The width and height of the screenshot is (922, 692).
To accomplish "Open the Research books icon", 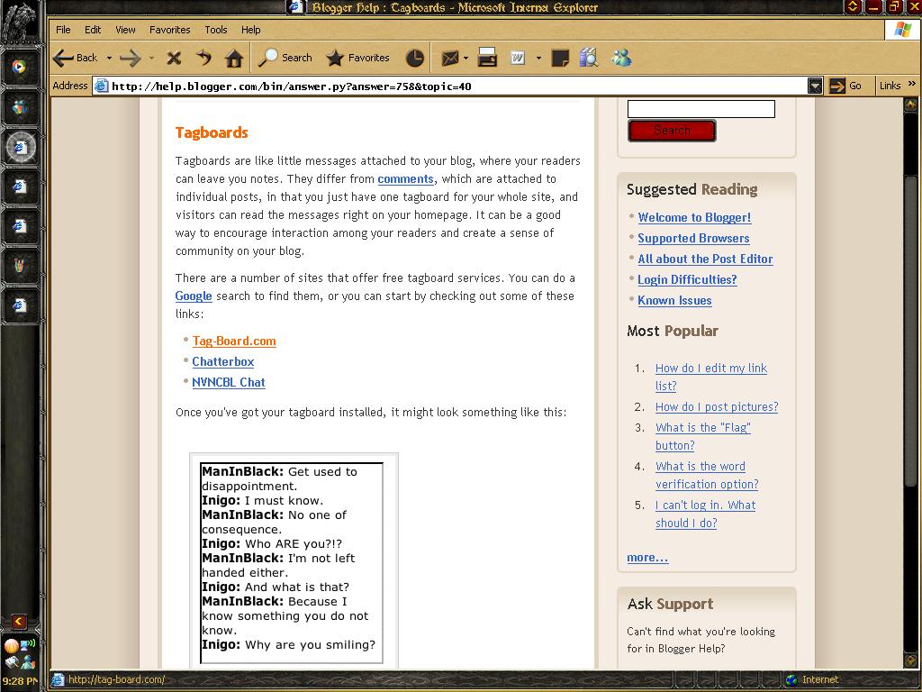I will (589, 58).
